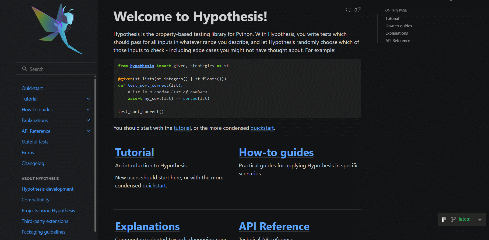Open the API Reference card heading
This screenshot has height=240, width=489.
click(x=274, y=226)
